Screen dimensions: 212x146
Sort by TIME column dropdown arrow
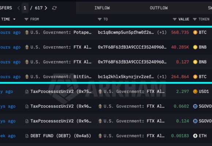(x=14, y=19)
